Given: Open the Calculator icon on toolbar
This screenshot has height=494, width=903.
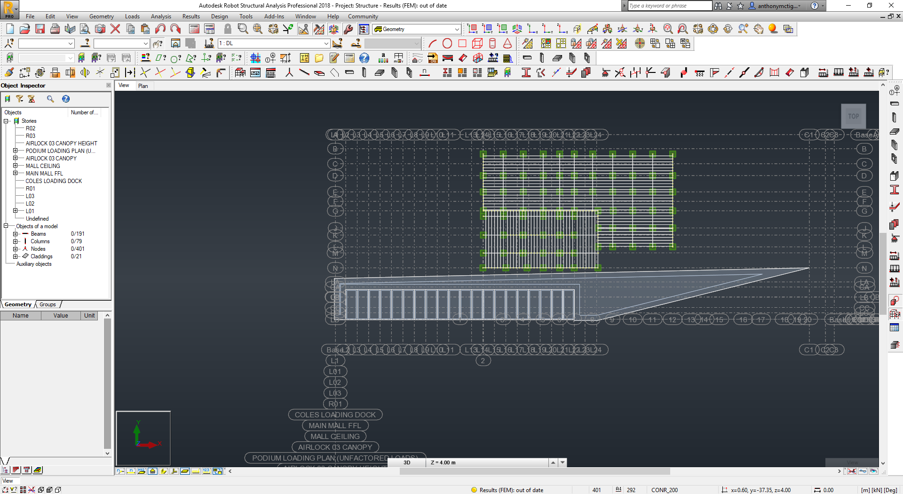Looking at the screenshot, I should coord(350,58).
